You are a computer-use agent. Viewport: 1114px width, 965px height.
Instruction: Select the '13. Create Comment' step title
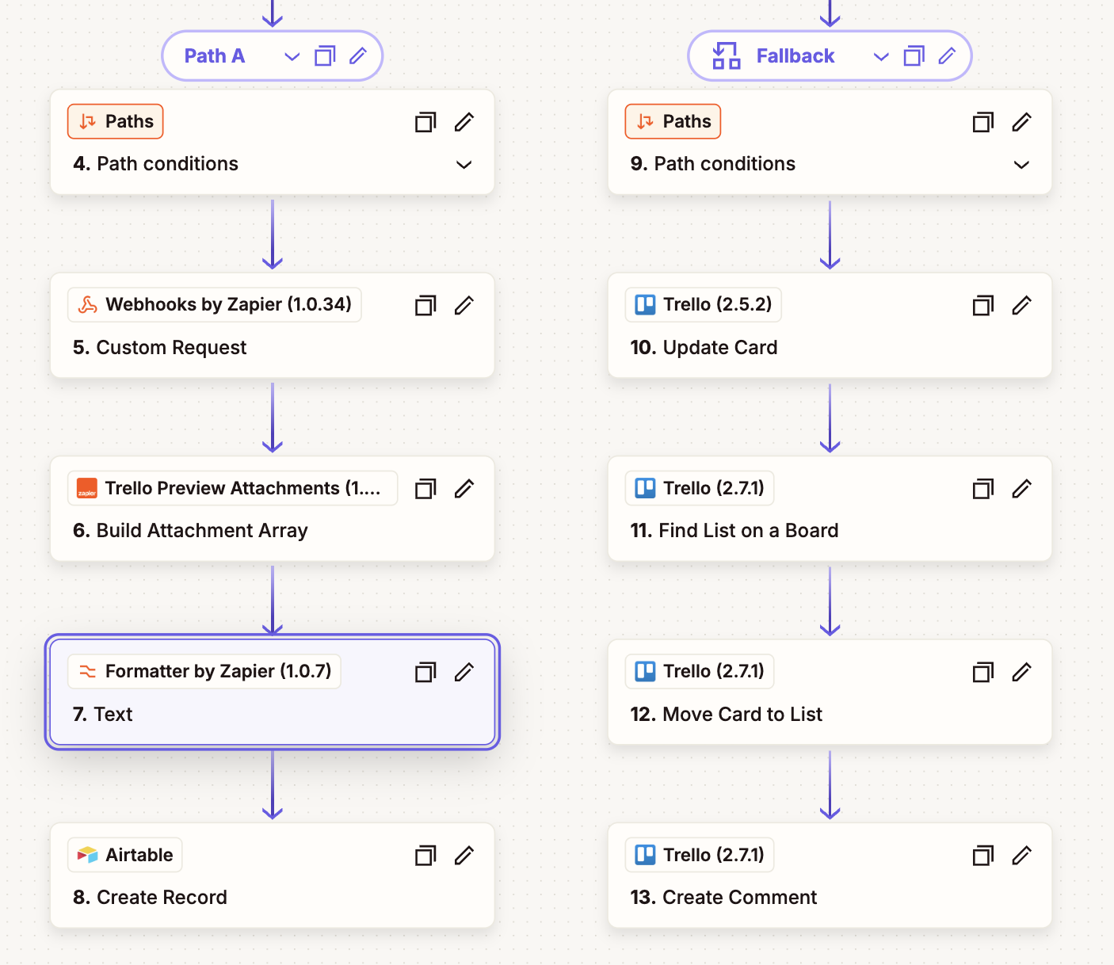pos(723,898)
